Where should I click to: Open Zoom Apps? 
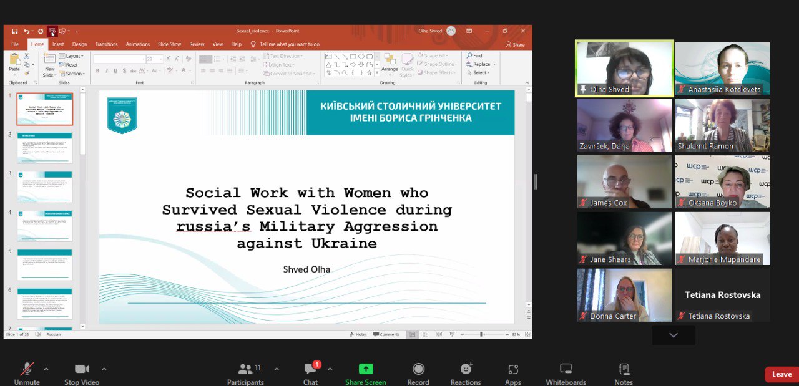[513, 369]
